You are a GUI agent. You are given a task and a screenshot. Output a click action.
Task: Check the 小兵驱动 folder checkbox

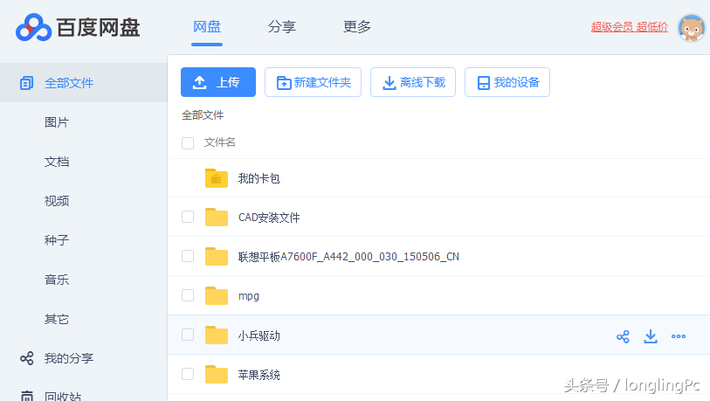[x=188, y=335]
